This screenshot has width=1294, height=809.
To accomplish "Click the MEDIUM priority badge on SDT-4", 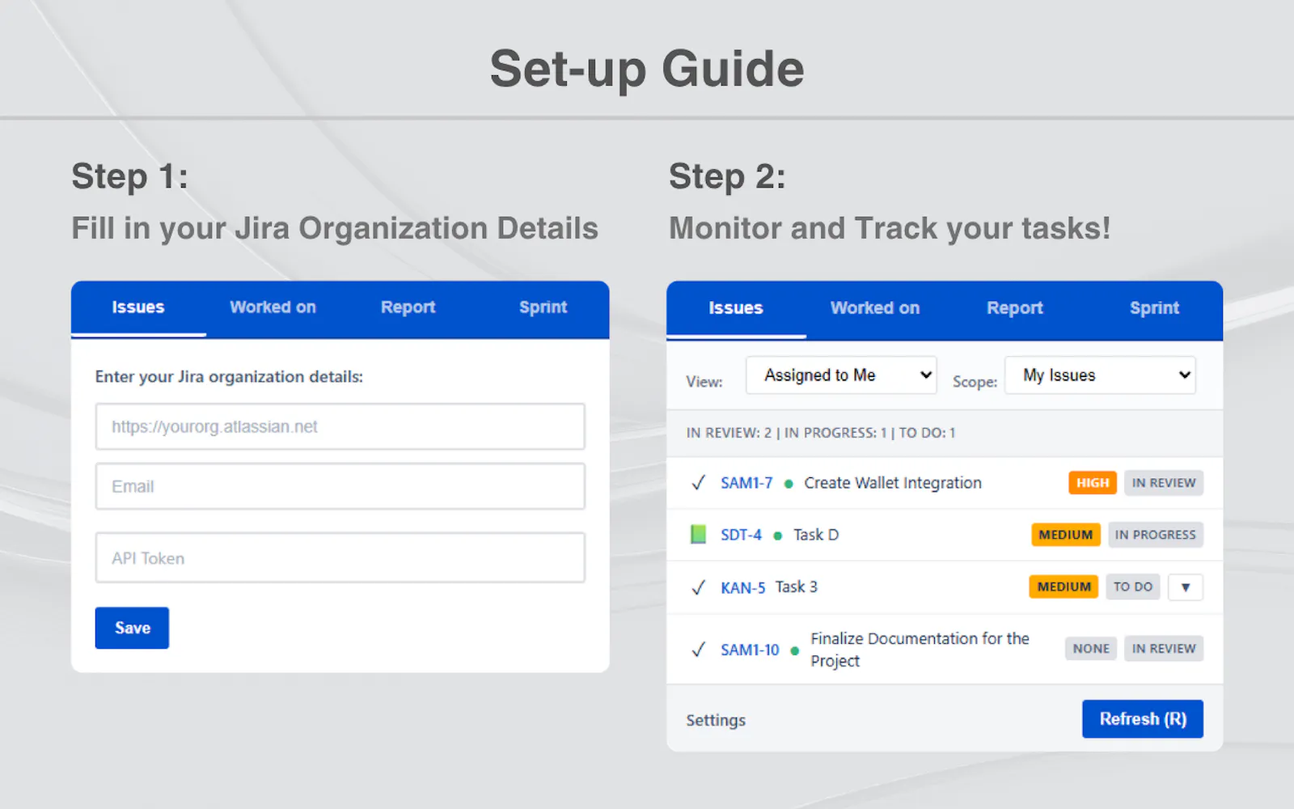I will coord(1066,535).
